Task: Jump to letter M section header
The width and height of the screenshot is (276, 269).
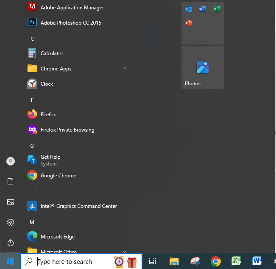Action: [x=32, y=222]
